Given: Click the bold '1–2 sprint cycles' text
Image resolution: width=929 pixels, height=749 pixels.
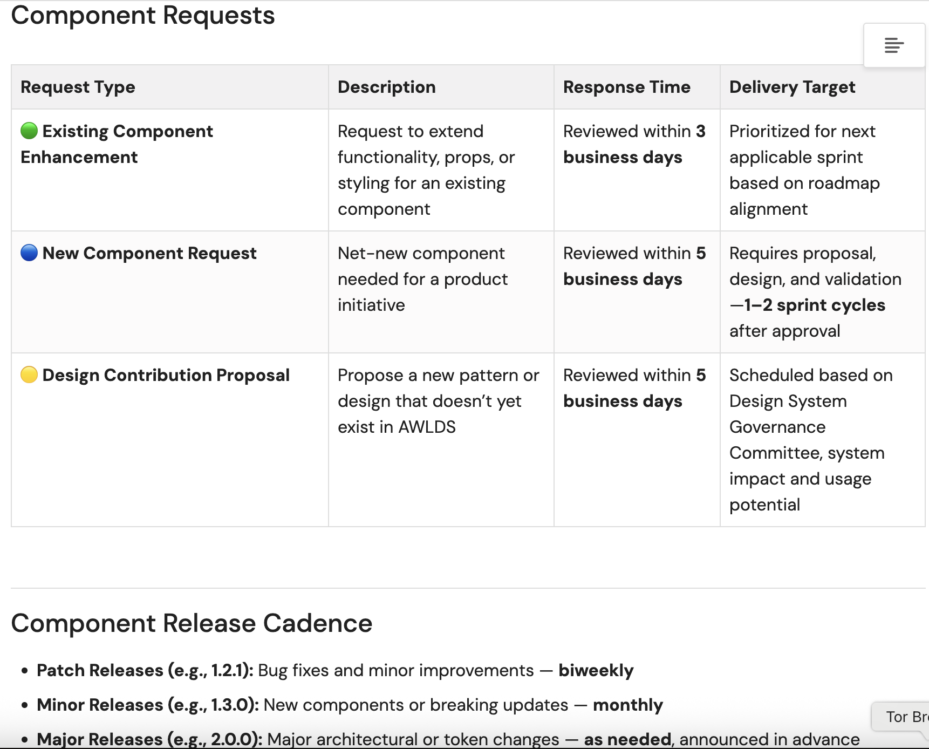Looking at the screenshot, I should [x=815, y=305].
